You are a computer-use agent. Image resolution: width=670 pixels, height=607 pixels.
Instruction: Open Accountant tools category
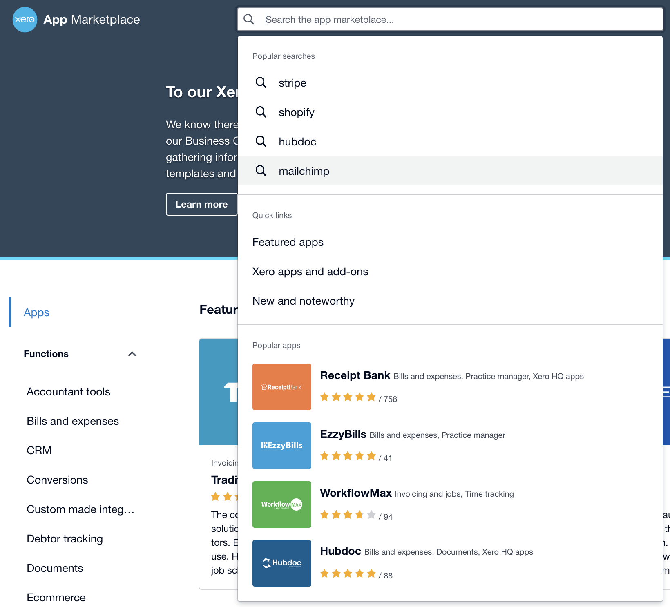tap(69, 392)
